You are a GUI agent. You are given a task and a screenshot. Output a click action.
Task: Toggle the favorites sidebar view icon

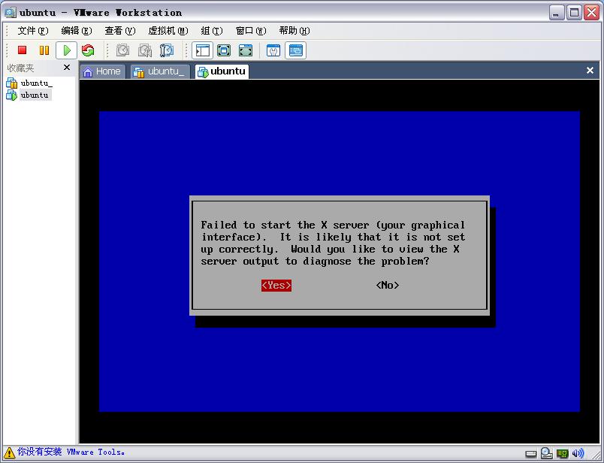click(203, 50)
